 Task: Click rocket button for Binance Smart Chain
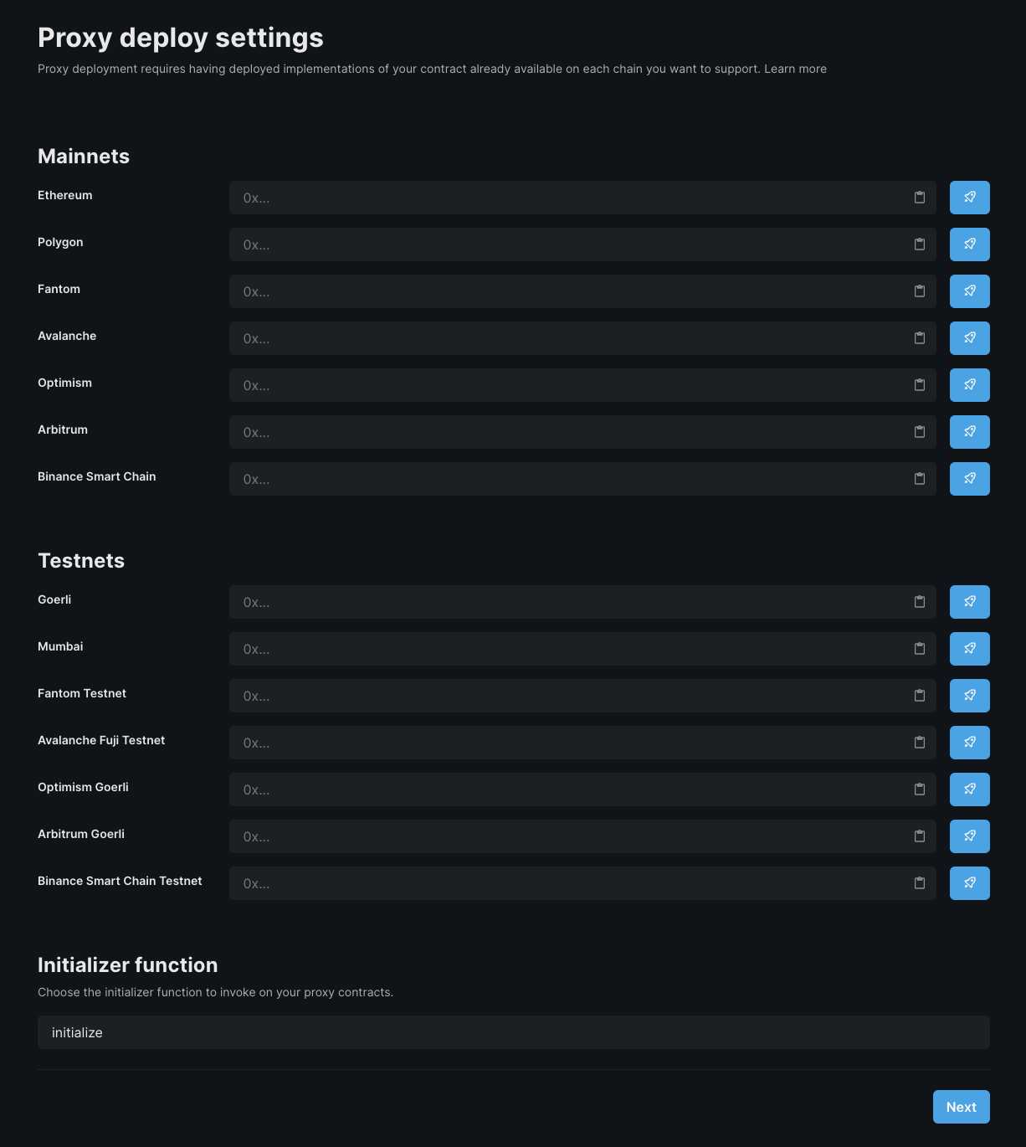(x=969, y=479)
